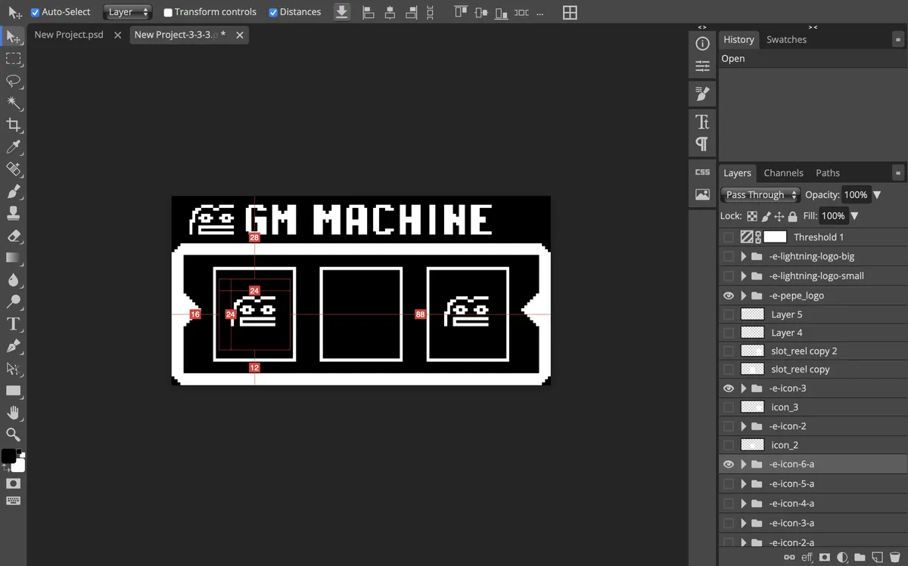Click the lock position cross-arrows icon
Screen dimensions: 908x566
[779, 216]
